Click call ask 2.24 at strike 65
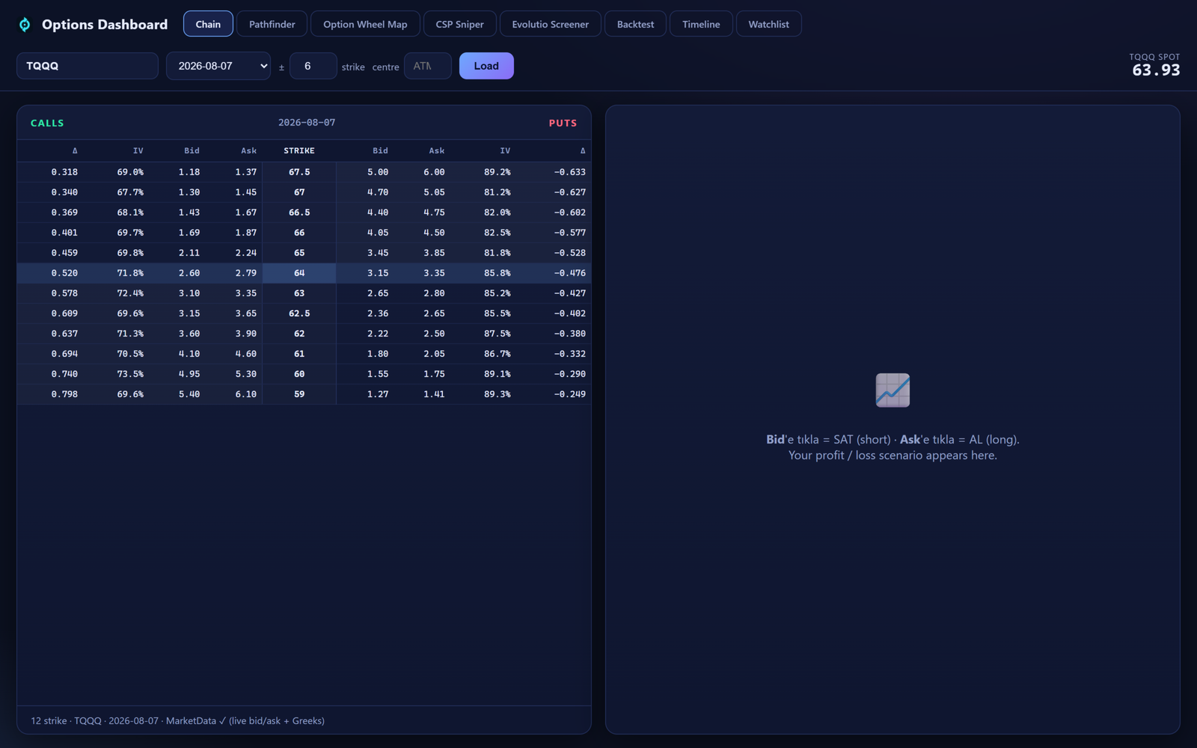The width and height of the screenshot is (1197, 748). pos(245,253)
